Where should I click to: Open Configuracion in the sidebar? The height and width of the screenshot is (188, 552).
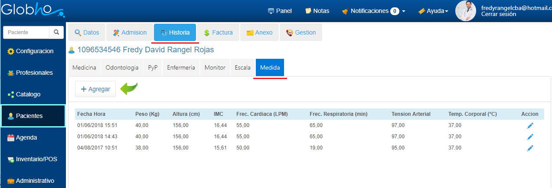(x=33, y=51)
